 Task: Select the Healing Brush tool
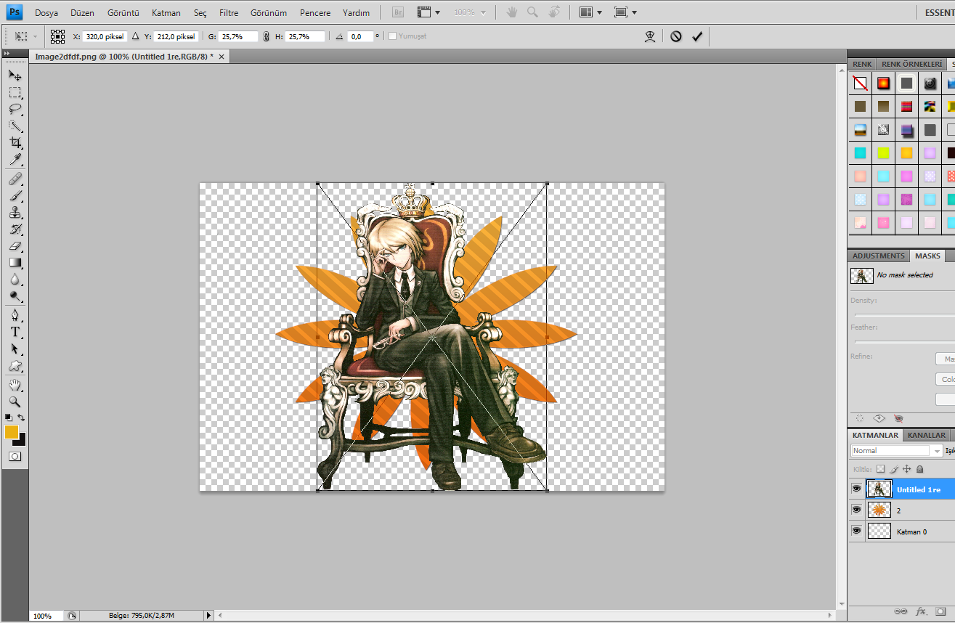[15, 179]
